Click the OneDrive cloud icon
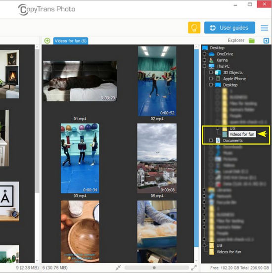The height and width of the screenshot is (273, 272). click(211, 54)
